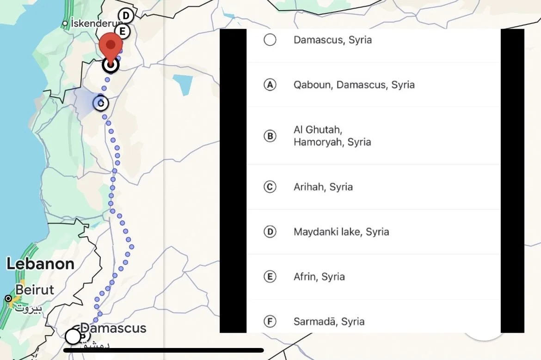This screenshot has width=541, height=360.
Task: Tap the white start marker at Damascus
Action: point(73,336)
